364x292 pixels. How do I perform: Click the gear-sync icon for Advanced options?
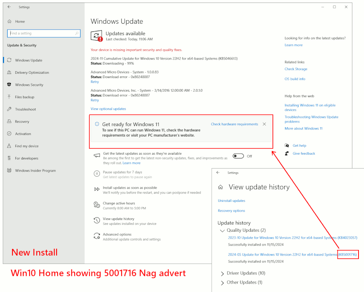97,236
